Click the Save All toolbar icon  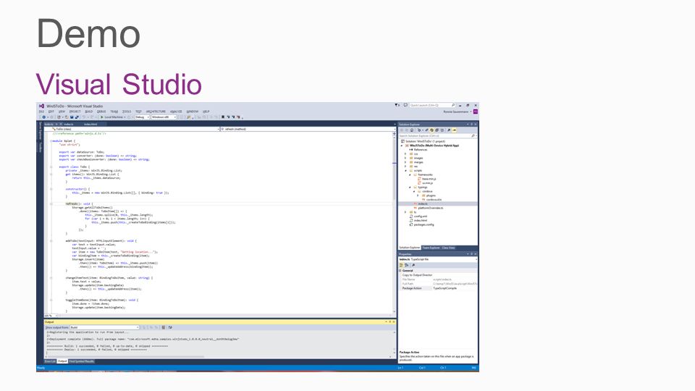coord(77,117)
